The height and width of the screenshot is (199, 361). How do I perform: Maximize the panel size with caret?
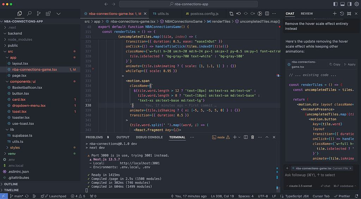tap(267, 137)
